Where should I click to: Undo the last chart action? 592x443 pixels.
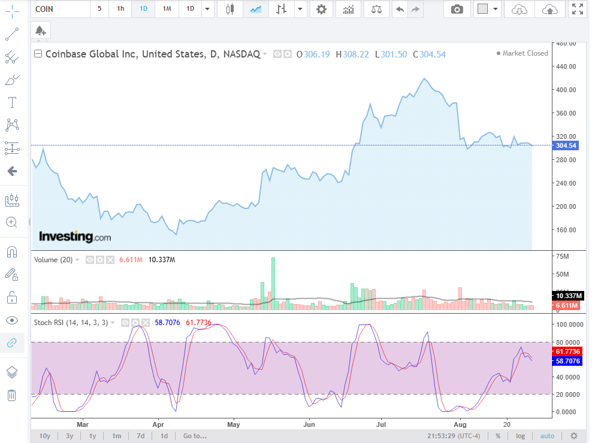[x=400, y=9]
